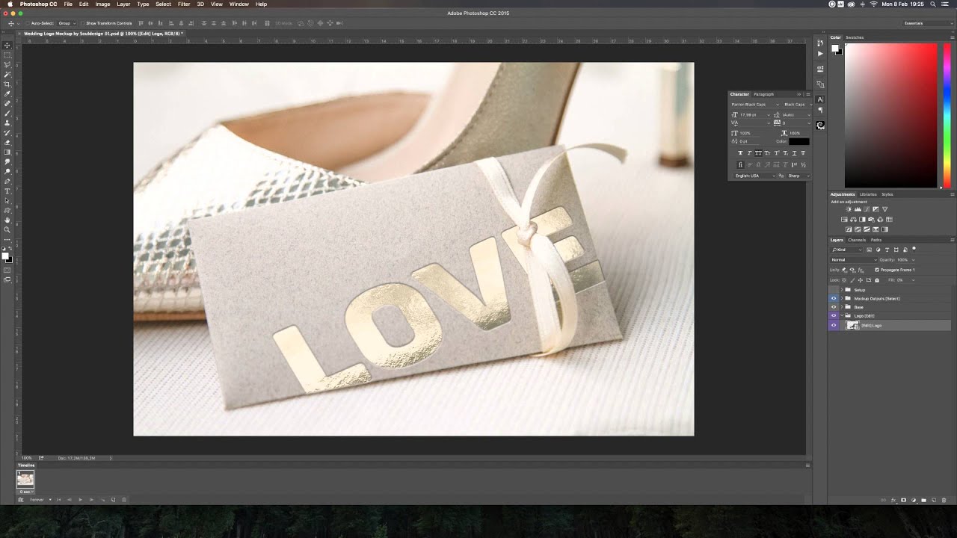
Task: Expand the Mockup Outputs group
Action: tap(842, 298)
